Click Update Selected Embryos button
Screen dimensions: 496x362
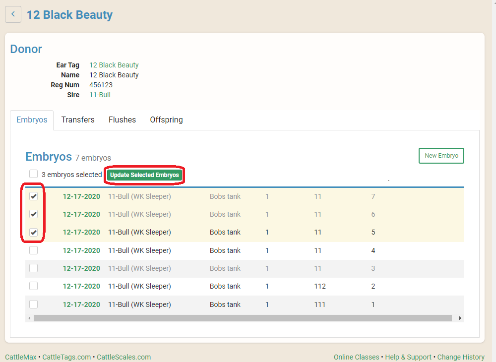point(144,175)
